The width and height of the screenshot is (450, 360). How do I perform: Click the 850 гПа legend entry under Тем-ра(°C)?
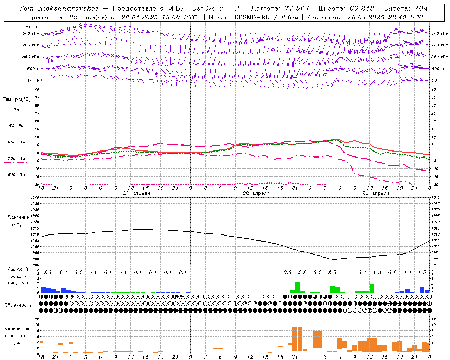(x=17, y=142)
